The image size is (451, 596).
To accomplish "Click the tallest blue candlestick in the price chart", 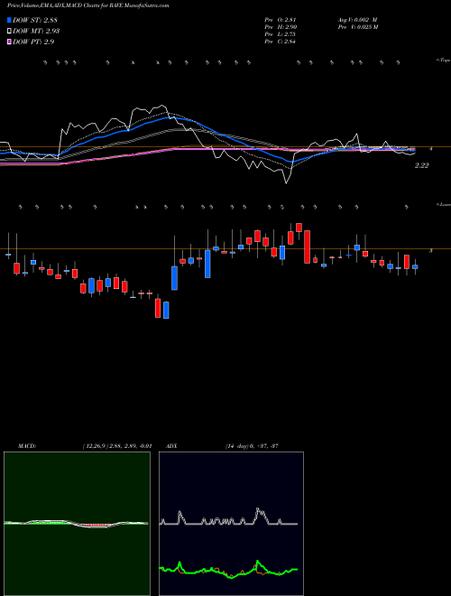I will 207,264.
